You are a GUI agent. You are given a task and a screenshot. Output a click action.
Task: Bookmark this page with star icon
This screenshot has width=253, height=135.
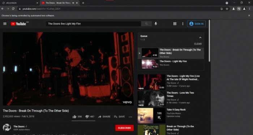point(227,9)
